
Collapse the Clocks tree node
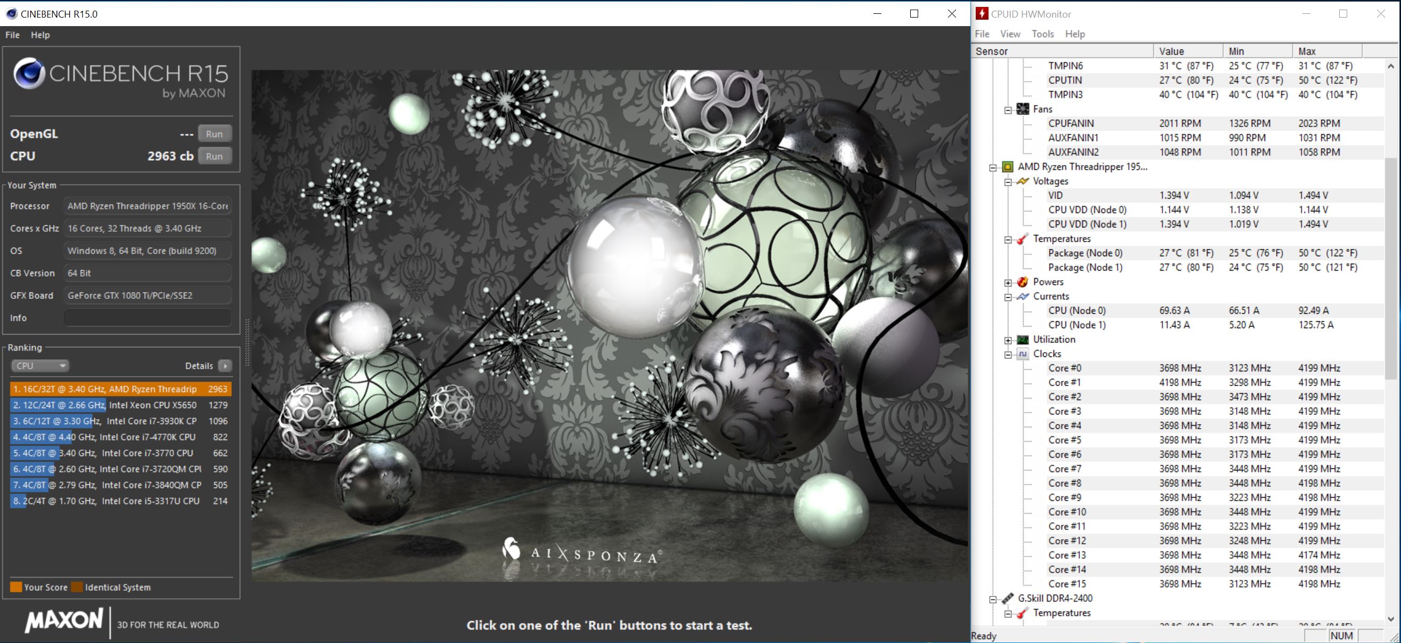[x=1008, y=354]
